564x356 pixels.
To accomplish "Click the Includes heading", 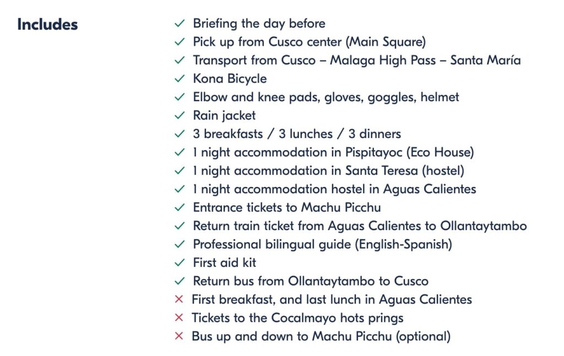I will [47, 25].
